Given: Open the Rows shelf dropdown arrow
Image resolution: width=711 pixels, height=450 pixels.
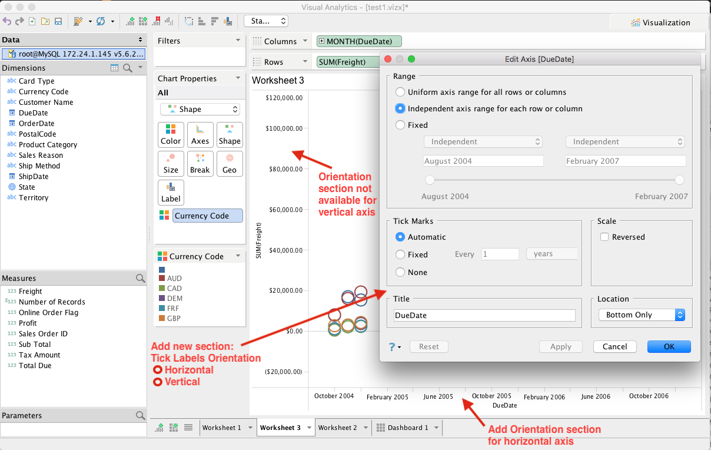Looking at the screenshot, I should [305, 62].
